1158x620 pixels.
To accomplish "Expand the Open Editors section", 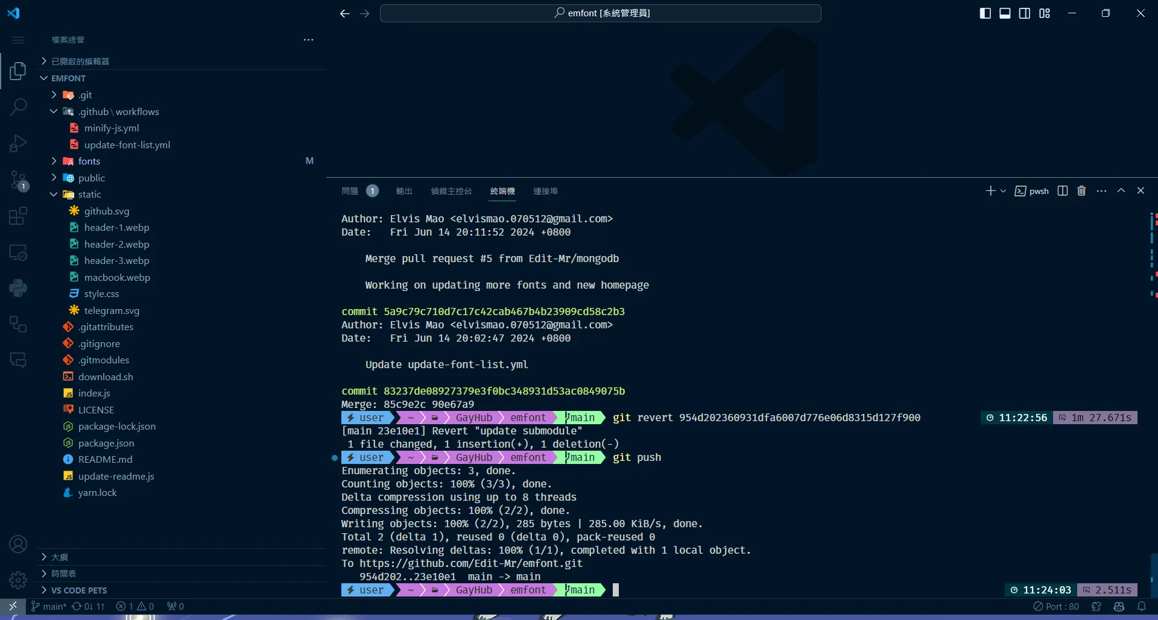I will (x=181, y=61).
